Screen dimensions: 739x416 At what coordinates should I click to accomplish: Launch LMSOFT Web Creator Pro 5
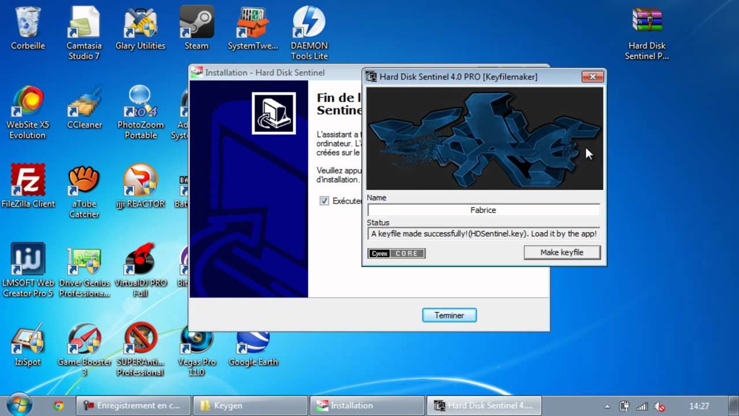[x=27, y=270]
